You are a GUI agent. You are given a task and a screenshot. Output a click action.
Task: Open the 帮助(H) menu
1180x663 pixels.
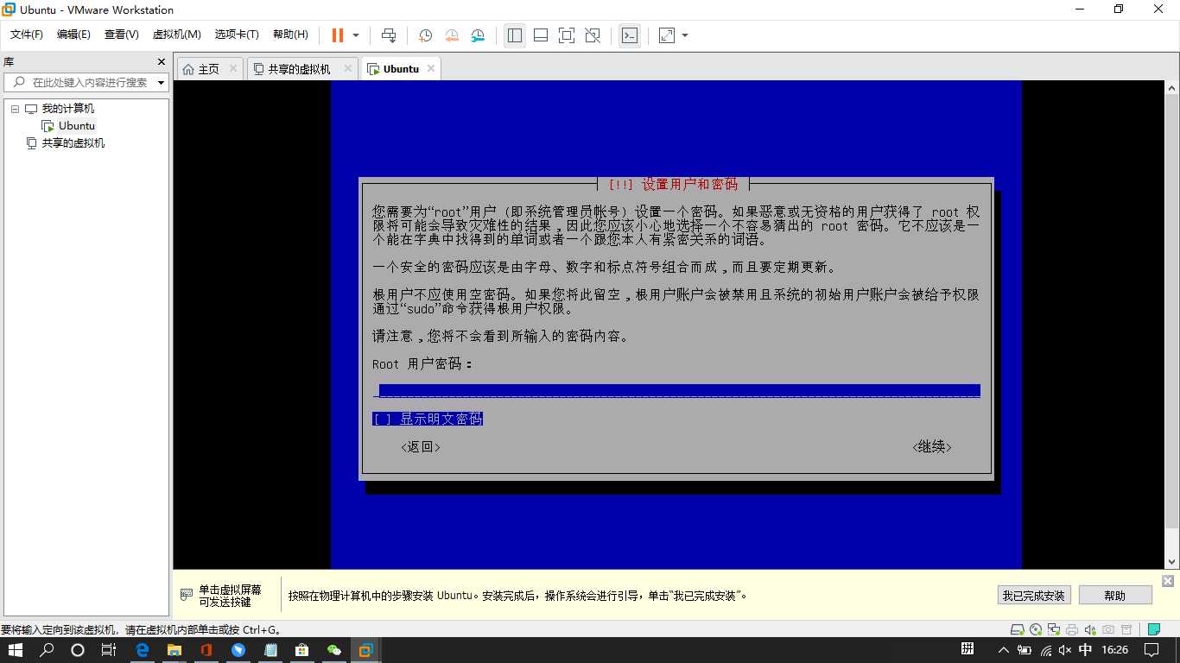pyautogui.click(x=290, y=35)
